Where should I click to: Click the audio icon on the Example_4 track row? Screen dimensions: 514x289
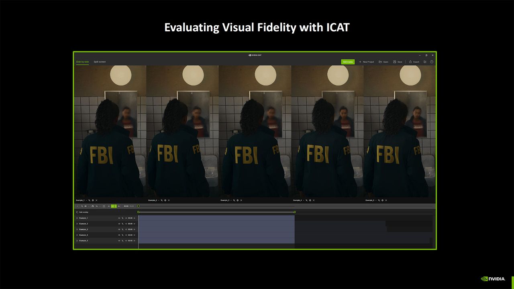coord(122,235)
